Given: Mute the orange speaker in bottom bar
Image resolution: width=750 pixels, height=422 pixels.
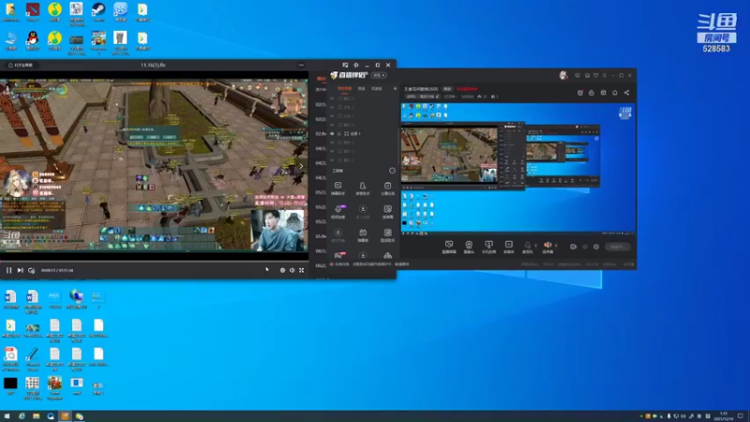Looking at the screenshot, I should [547, 247].
